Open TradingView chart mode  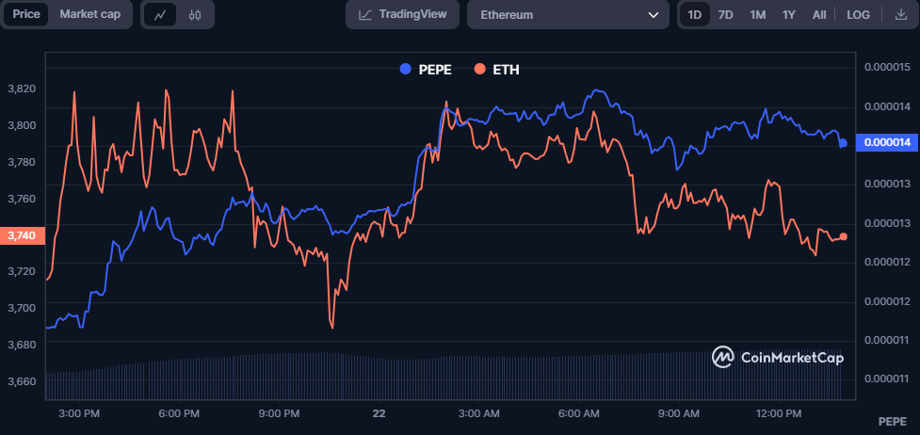coord(402,14)
